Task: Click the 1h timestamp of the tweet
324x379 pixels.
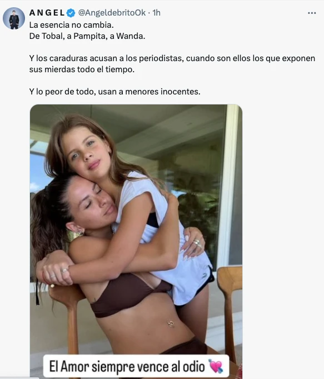Action: click(x=156, y=13)
